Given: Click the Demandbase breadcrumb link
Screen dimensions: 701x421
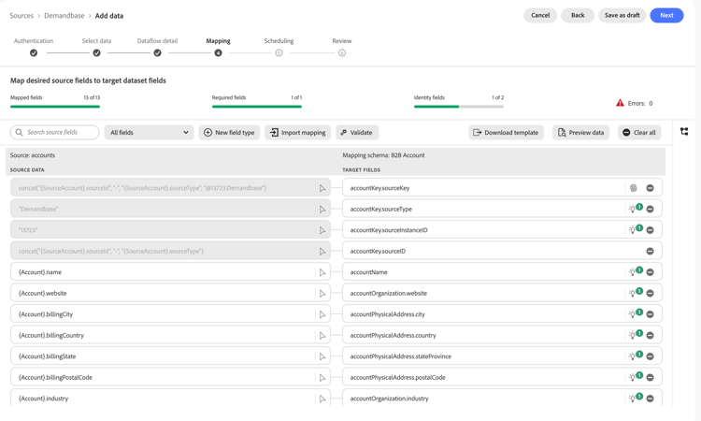Looking at the screenshot, I should [64, 16].
